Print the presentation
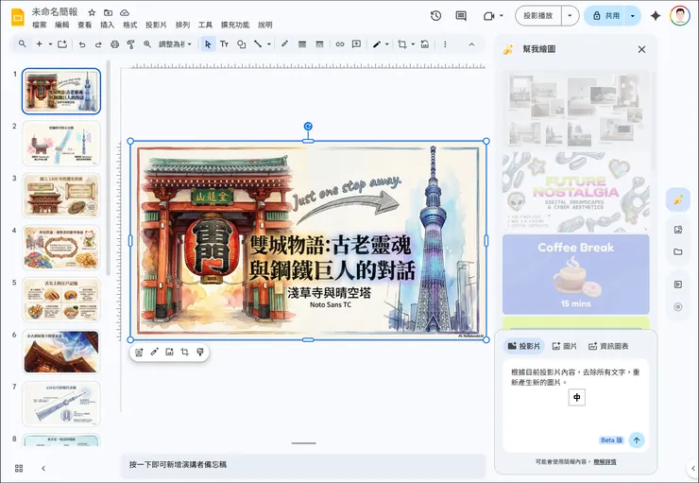Screen dimensions: 699x483 (x=114, y=44)
